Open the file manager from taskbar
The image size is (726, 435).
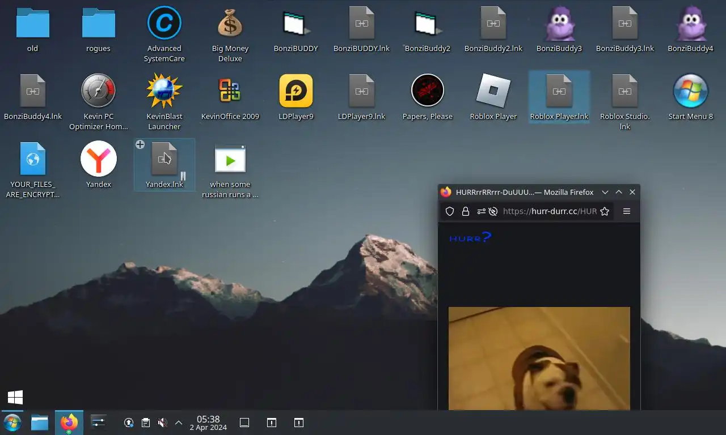coord(39,423)
